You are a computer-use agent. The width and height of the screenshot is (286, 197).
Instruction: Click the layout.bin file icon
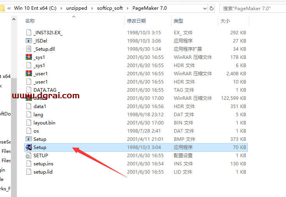coord(29,123)
